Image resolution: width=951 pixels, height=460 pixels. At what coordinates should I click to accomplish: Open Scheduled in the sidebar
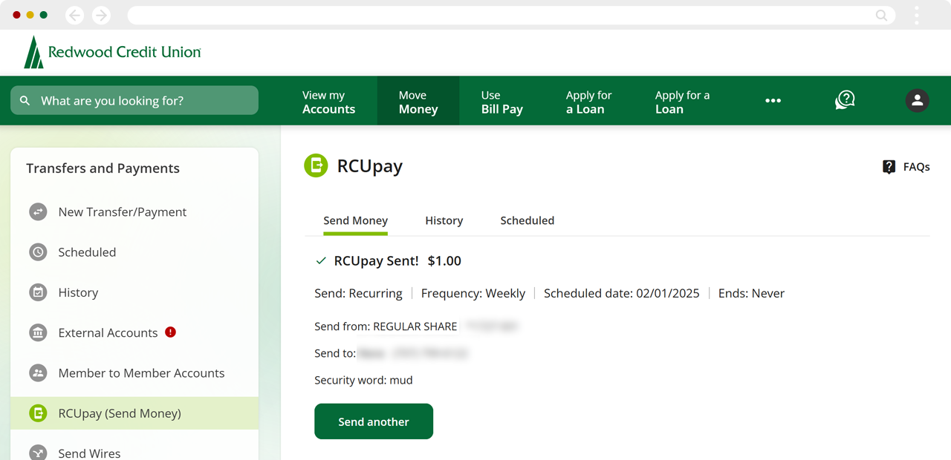coord(134,252)
